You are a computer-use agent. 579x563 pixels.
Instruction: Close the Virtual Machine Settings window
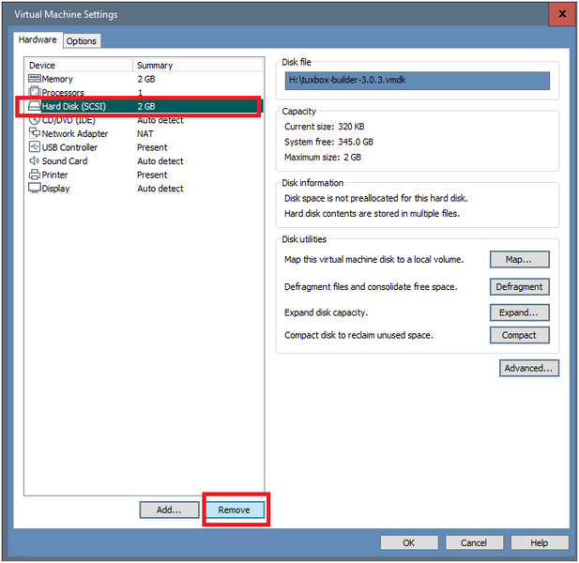pos(561,15)
